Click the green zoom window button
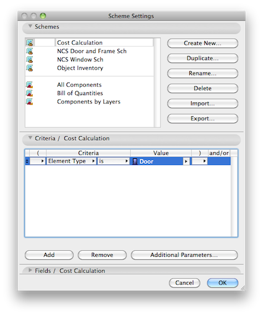This screenshot has height=315, width=263. coord(43,16)
